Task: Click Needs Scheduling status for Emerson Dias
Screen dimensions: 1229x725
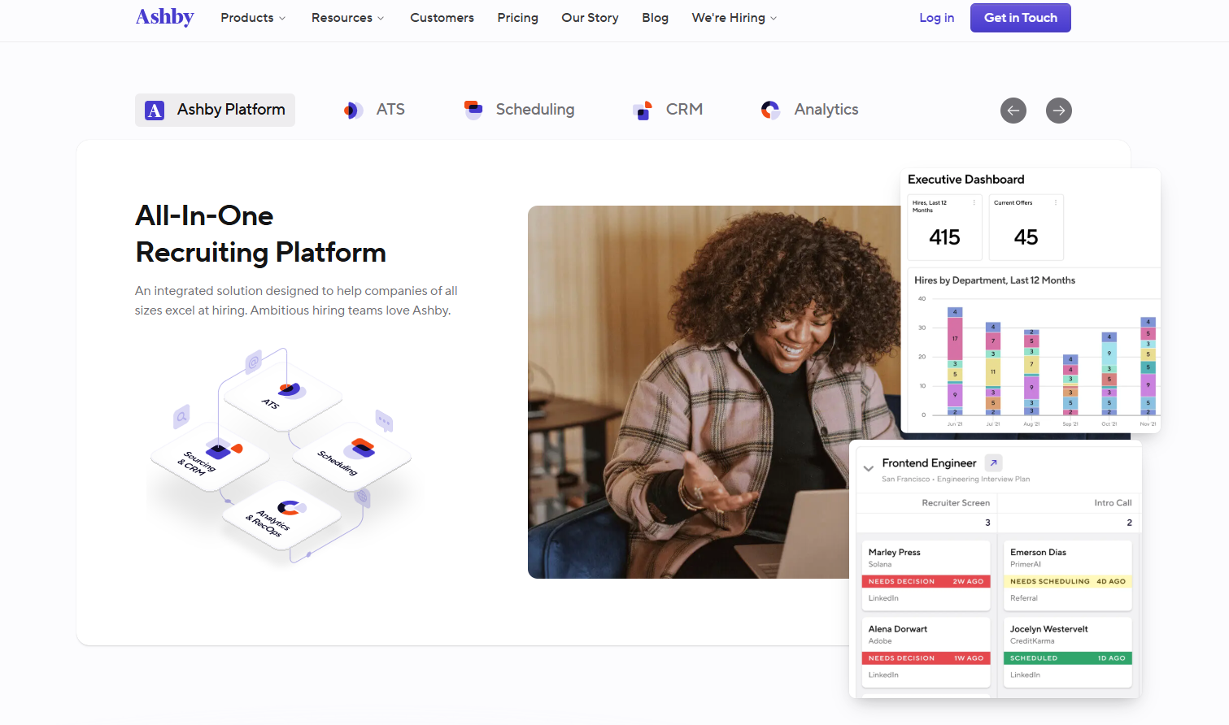Action: click(x=1068, y=581)
